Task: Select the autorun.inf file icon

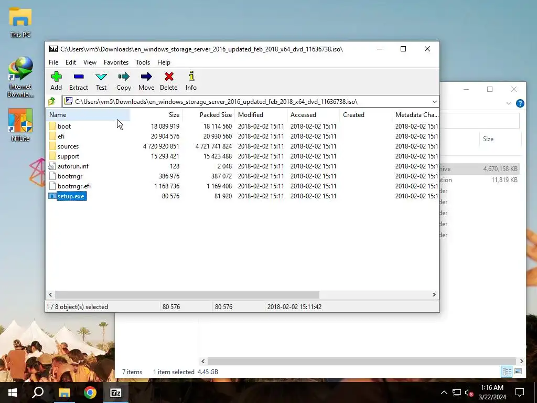Action: point(52,166)
